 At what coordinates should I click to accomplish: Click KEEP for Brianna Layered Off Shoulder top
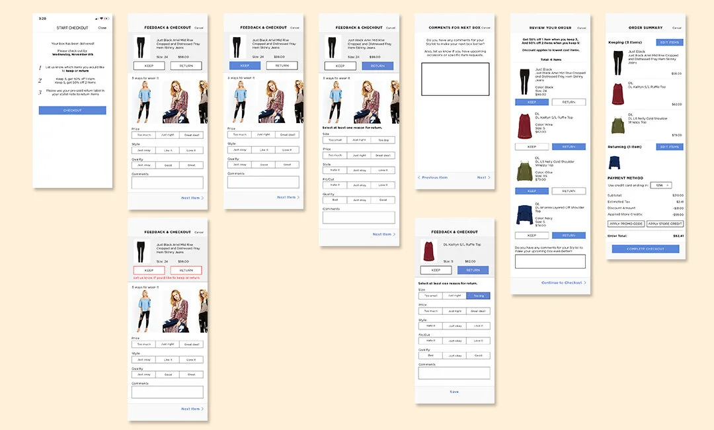(x=532, y=236)
